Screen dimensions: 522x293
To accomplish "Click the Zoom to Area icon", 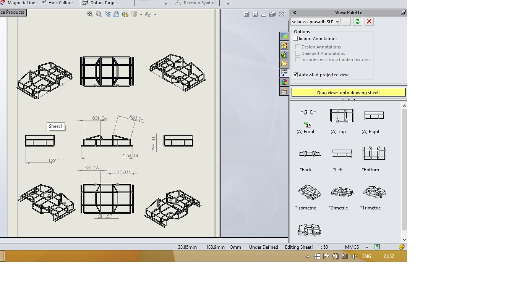I will tap(99, 14).
